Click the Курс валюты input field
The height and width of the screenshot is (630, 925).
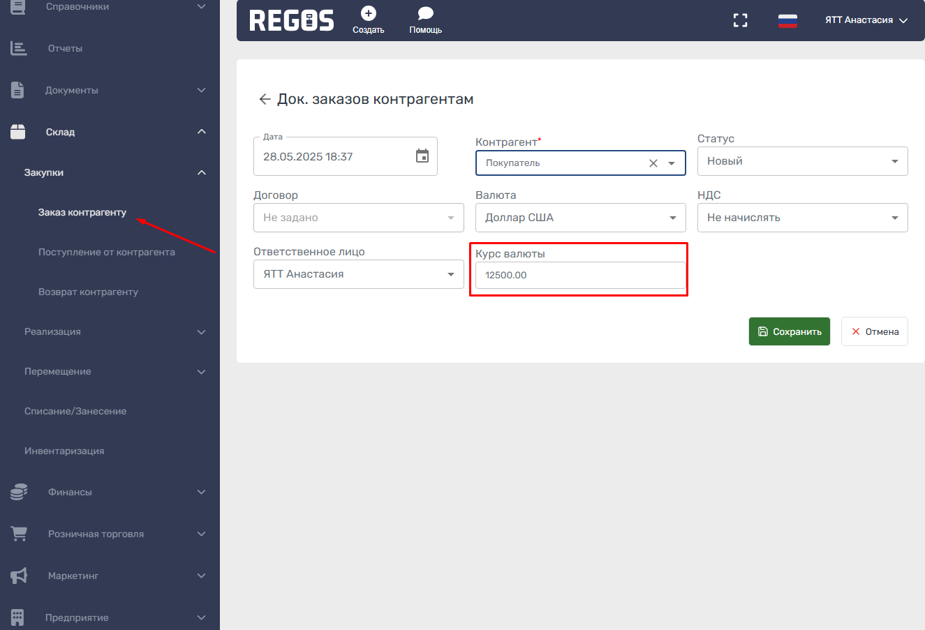[x=579, y=275]
